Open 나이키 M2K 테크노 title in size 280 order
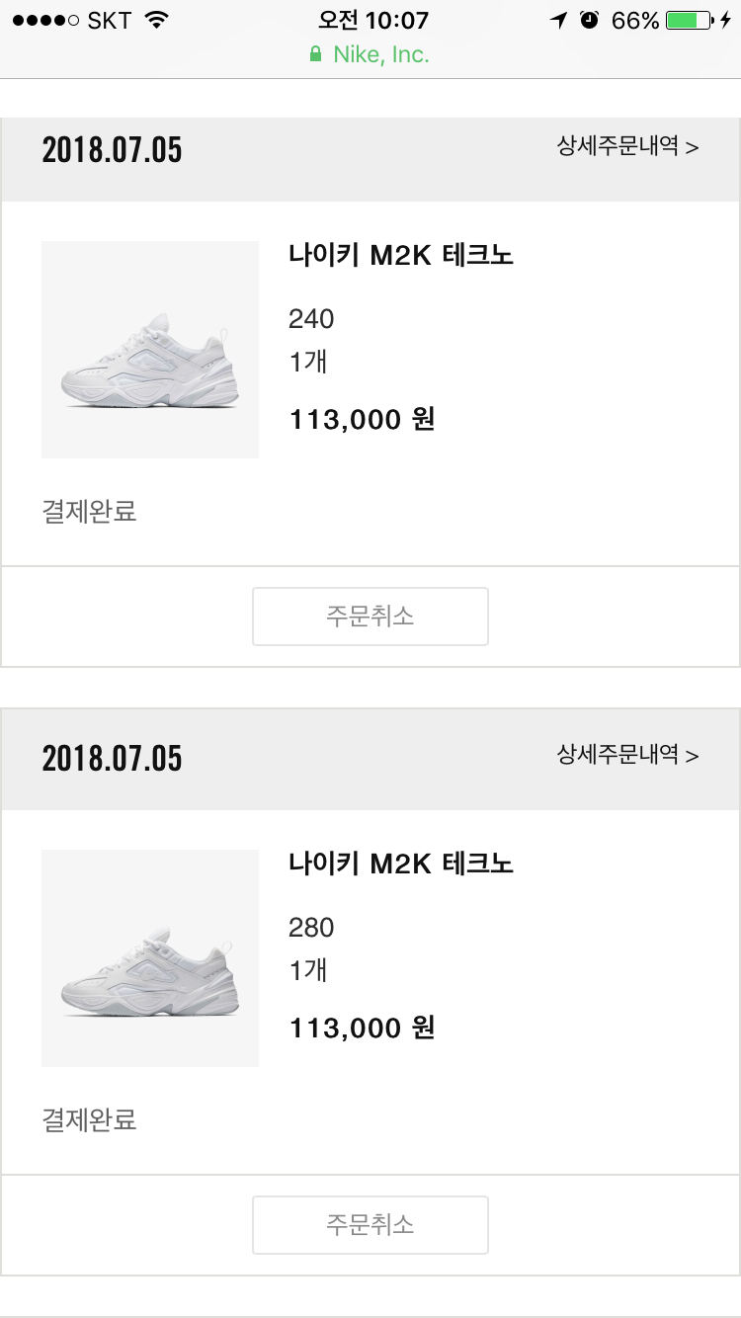The height and width of the screenshot is (1318, 741). pos(401,865)
